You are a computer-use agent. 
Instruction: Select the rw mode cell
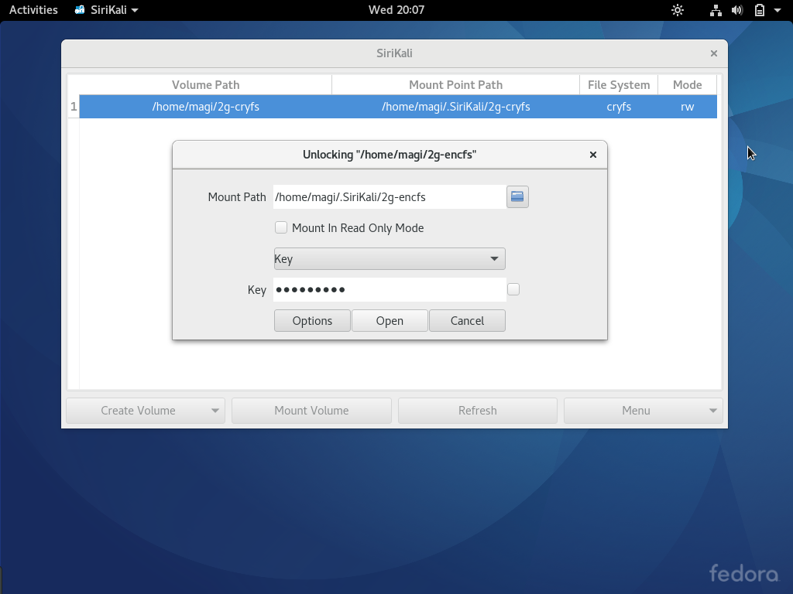click(x=688, y=107)
